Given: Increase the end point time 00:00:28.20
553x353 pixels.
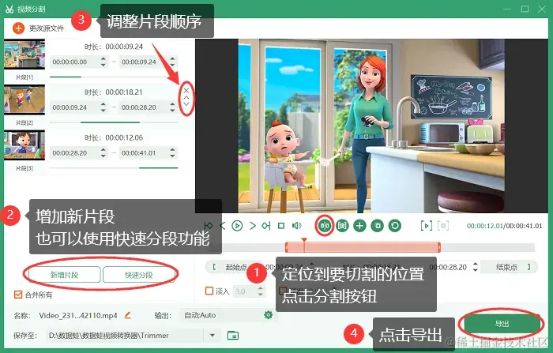Looking at the screenshot, I should [x=476, y=264].
